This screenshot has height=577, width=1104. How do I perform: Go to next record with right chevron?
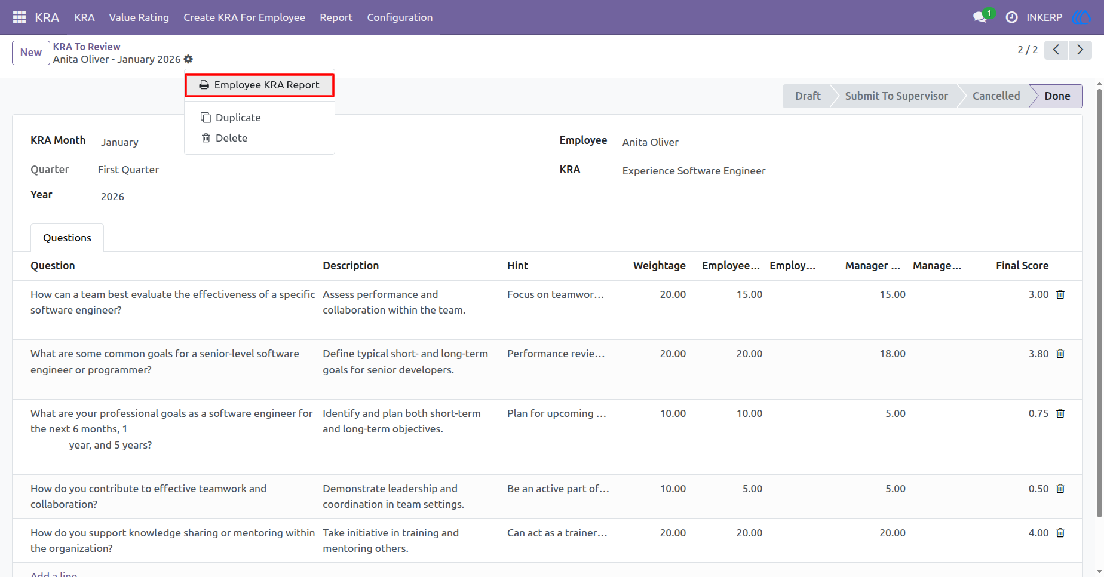(1080, 50)
